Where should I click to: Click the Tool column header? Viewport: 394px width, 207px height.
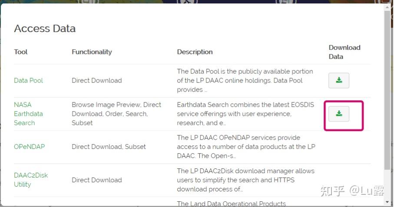(x=20, y=52)
